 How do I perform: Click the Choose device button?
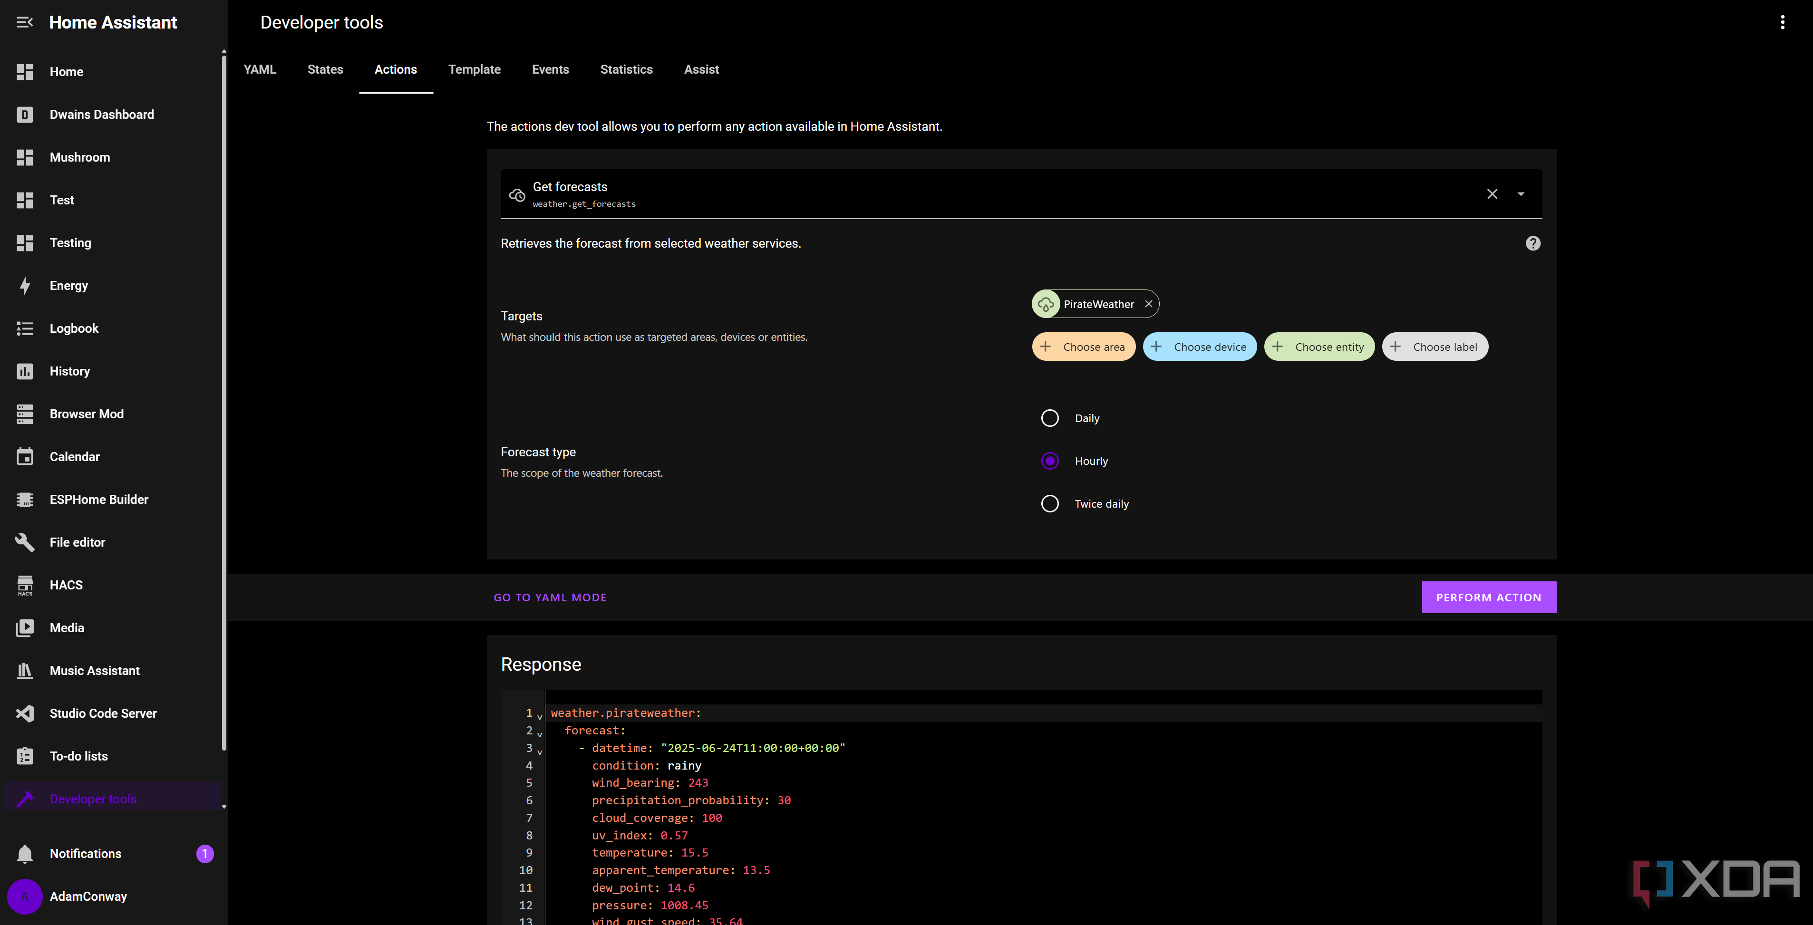(x=1199, y=347)
